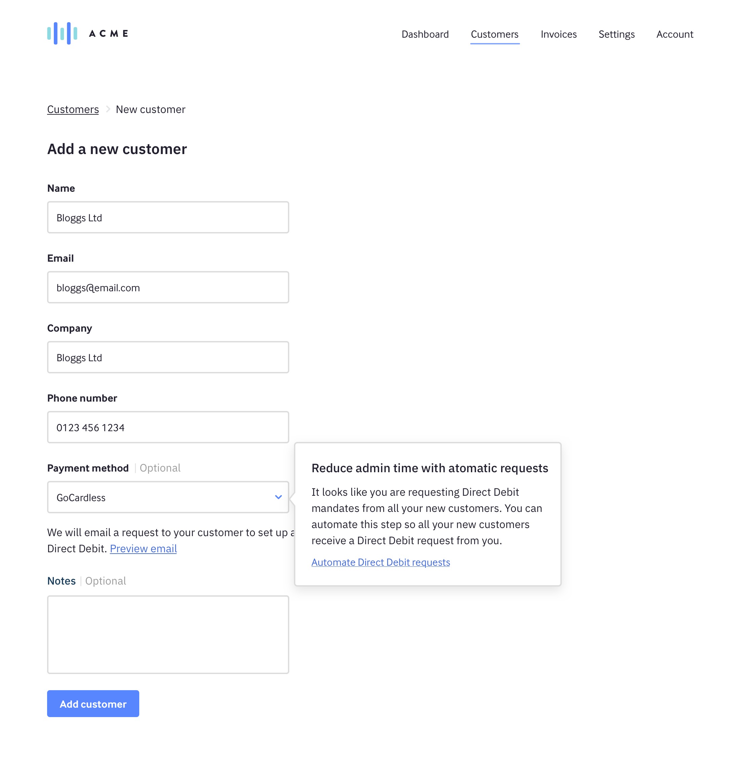Click into the Email input field
The height and width of the screenshot is (783, 740).
pos(168,287)
